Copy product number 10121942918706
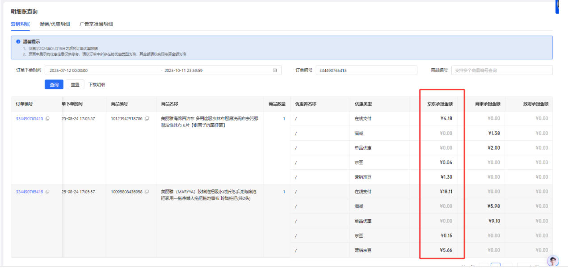The image size is (568, 268). point(147,119)
